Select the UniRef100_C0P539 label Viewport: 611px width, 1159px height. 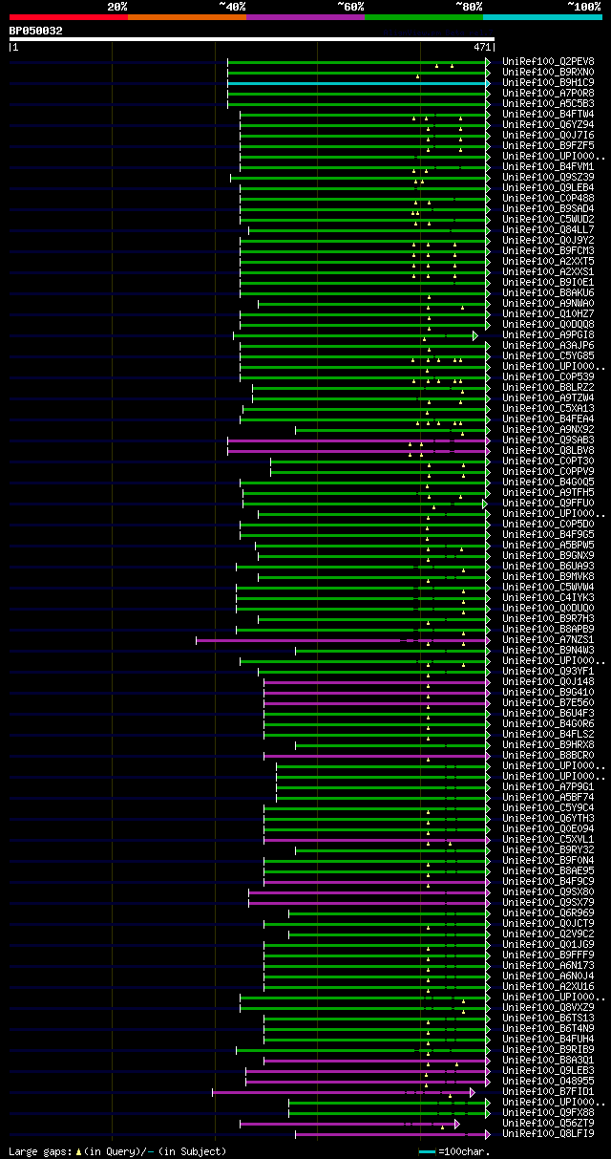click(548, 377)
